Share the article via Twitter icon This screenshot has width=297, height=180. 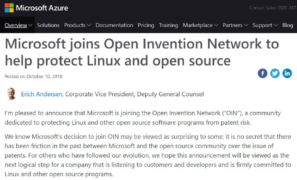pyautogui.click(x=275, y=73)
